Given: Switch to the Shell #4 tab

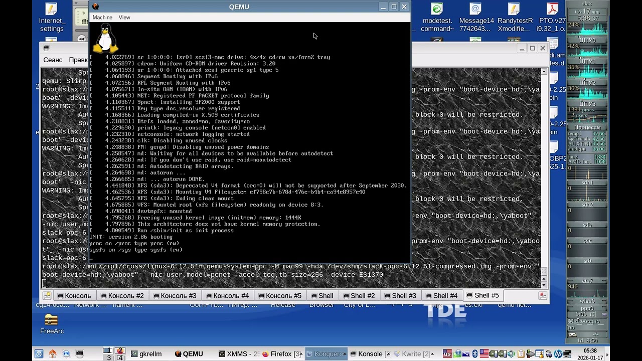Looking at the screenshot, I should [441, 296].
